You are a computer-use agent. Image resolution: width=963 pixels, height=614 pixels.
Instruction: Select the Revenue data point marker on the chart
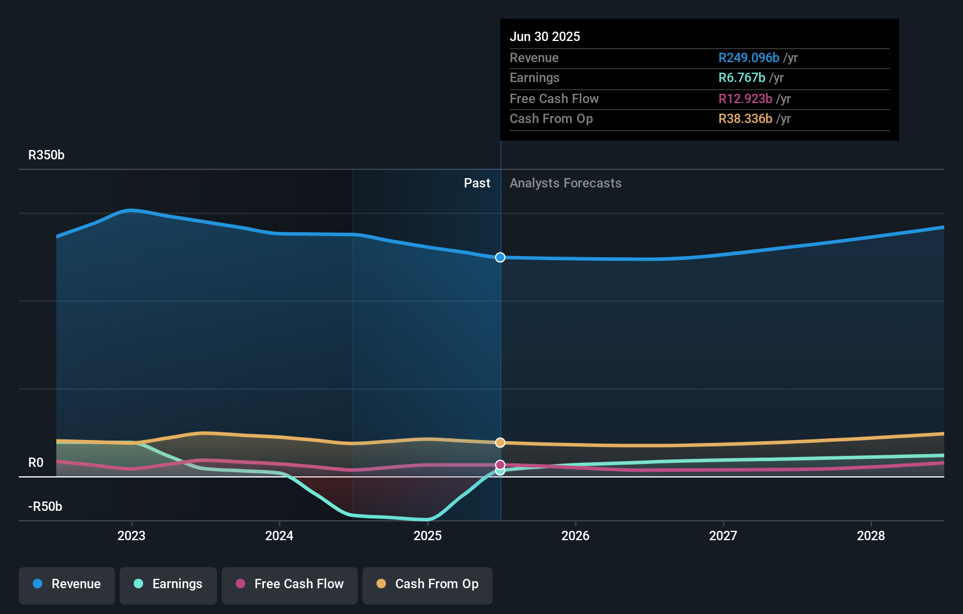500,257
